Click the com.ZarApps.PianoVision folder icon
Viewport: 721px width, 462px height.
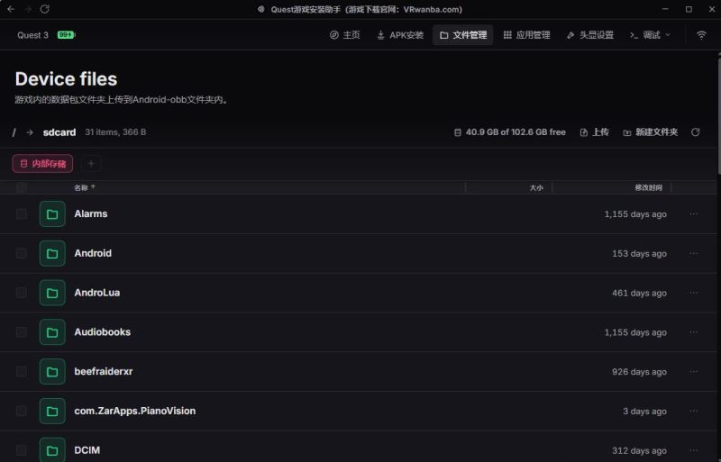[52, 411]
